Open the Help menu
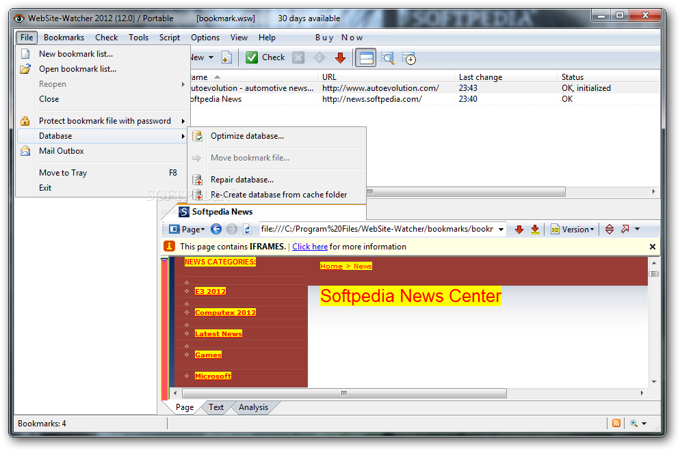Image resolution: width=680 pixels, height=451 pixels. tap(267, 38)
